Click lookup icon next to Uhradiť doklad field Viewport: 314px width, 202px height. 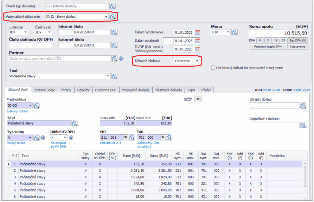coord(303,106)
